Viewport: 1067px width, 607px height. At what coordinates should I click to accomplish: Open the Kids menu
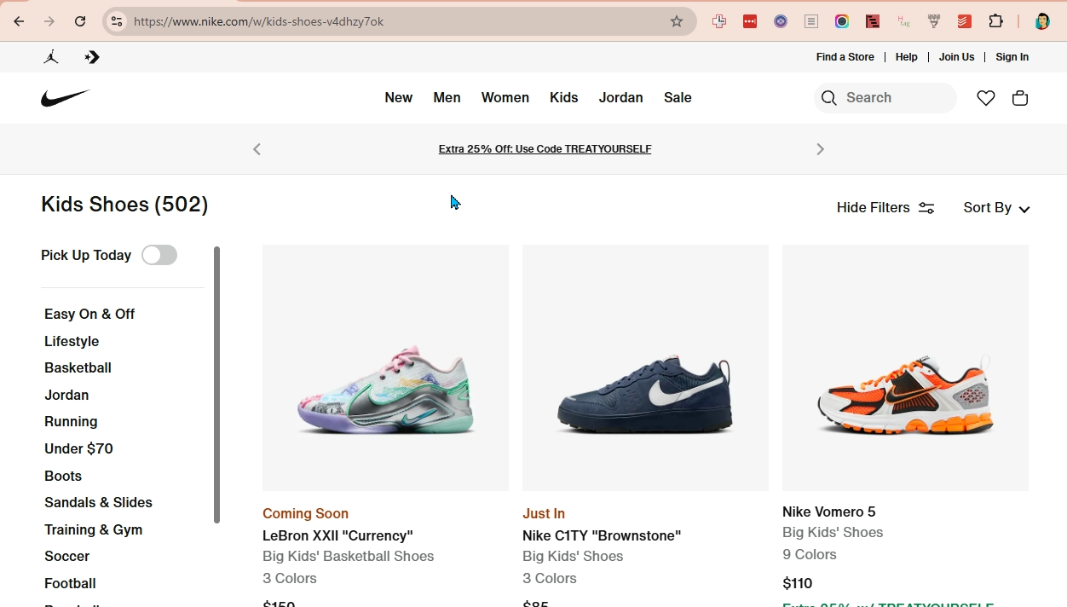[564, 98]
